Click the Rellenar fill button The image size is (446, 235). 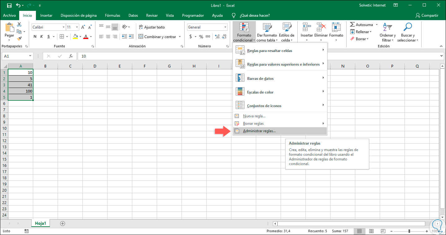(x=361, y=32)
